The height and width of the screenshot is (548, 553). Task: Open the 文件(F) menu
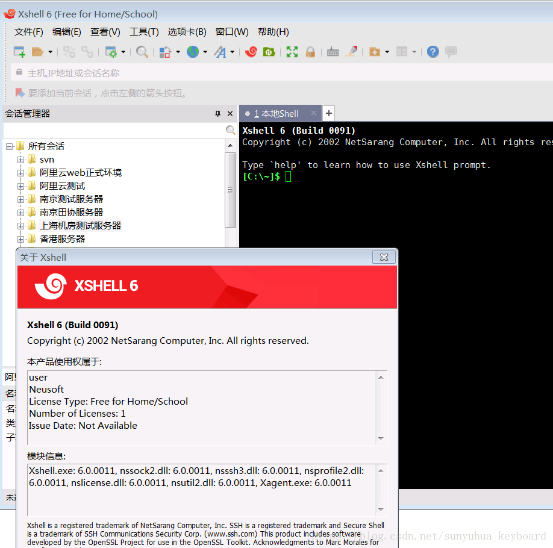tap(28, 32)
